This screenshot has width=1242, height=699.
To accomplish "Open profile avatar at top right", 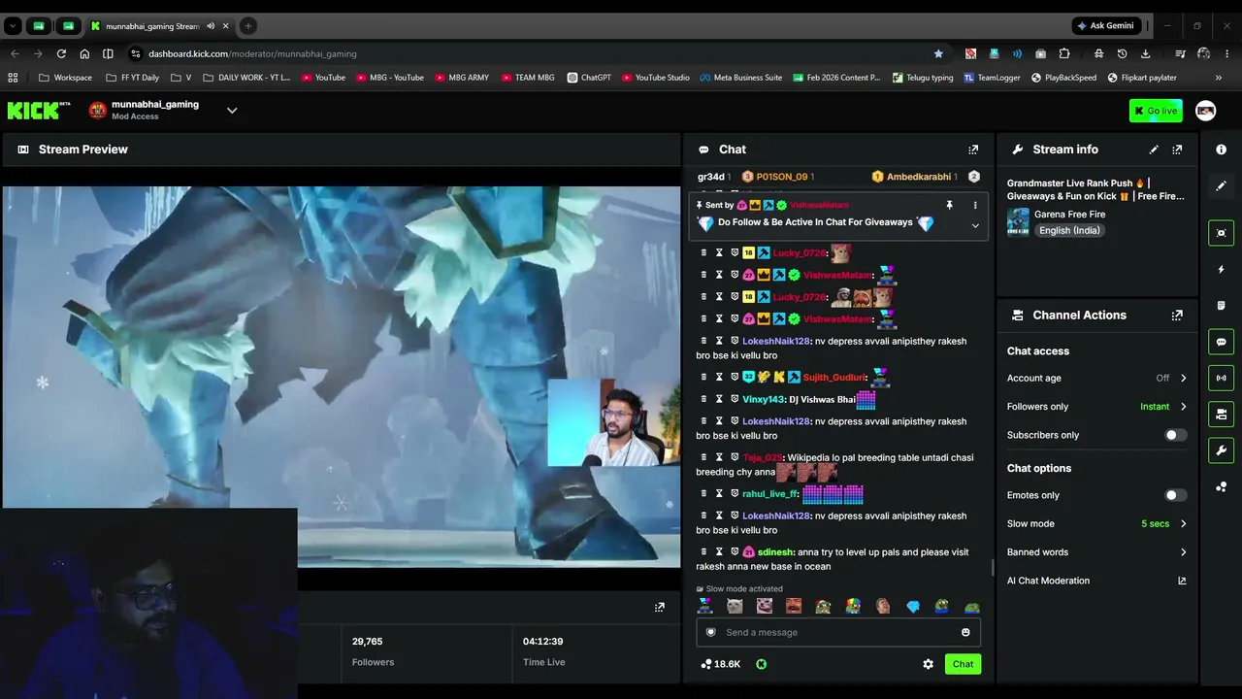I will 1205,111.
